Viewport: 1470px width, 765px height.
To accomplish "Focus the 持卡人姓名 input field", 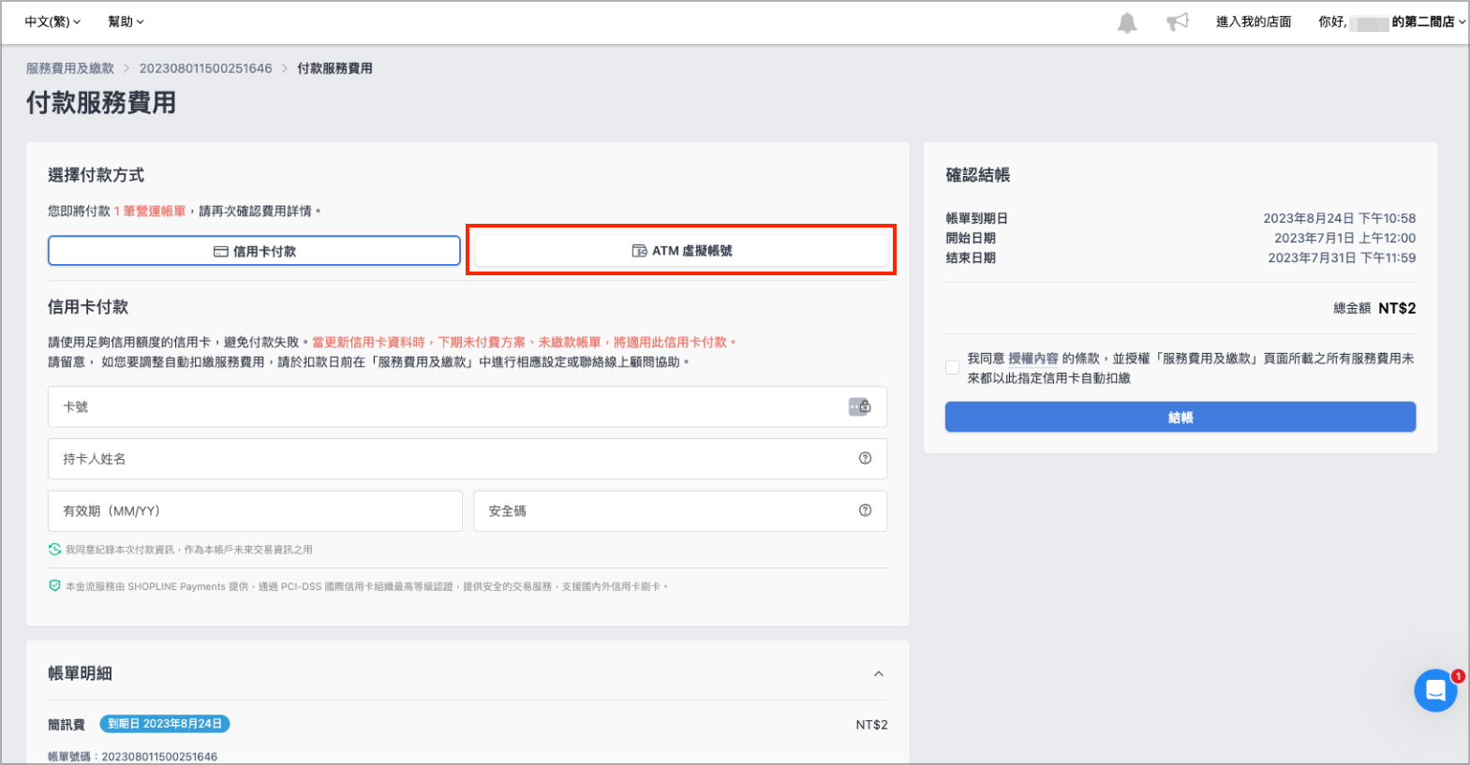I will pyautogui.click(x=468, y=459).
